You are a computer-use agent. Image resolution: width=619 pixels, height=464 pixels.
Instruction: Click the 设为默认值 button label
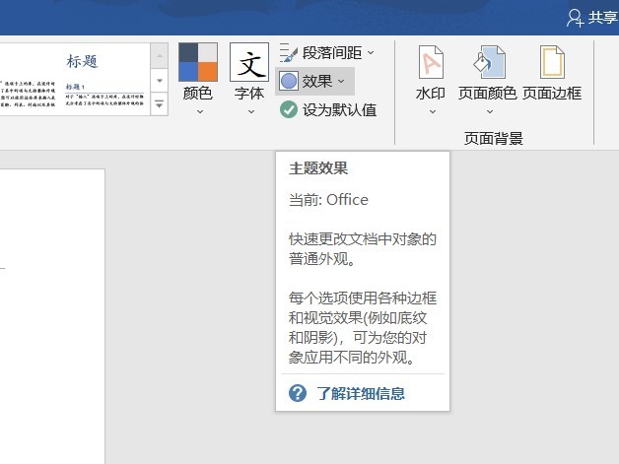point(339,110)
